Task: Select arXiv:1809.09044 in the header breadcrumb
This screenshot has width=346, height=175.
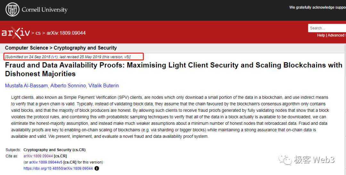Action: (x=66, y=33)
